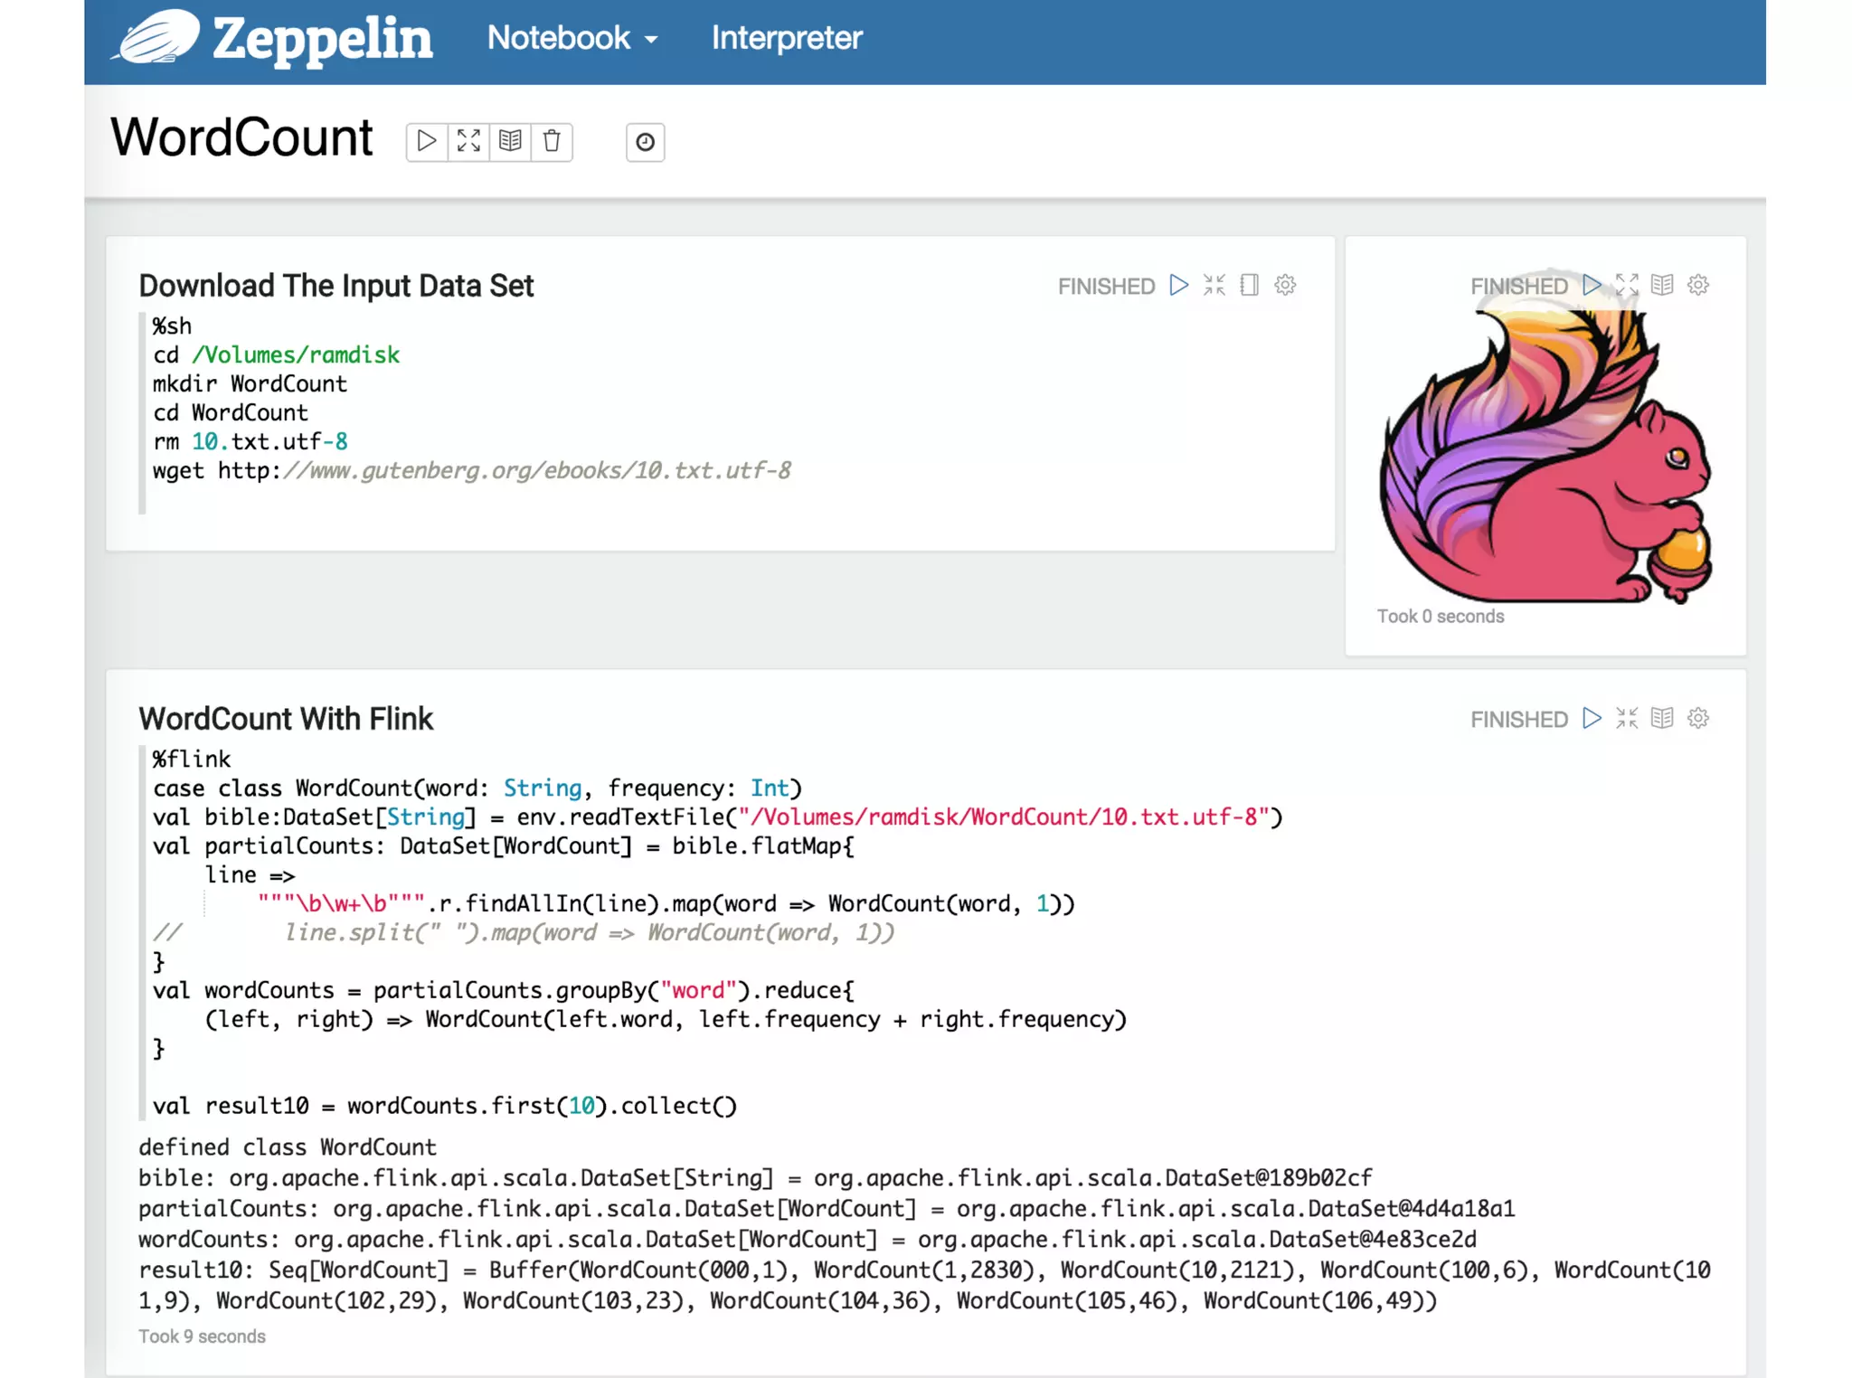
Task: Click the WordCount notebook title
Action: click(x=241, y=137)
